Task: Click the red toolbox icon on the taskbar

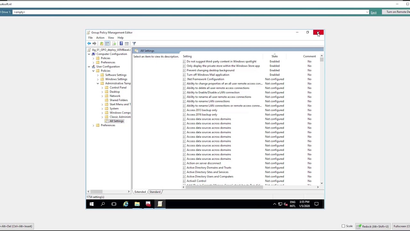Action: (x=148, y=204)
